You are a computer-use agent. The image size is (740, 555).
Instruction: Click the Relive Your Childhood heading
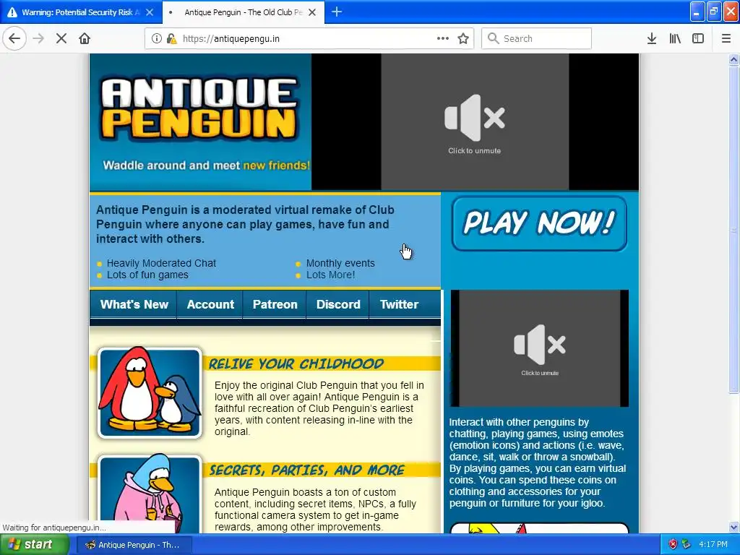click(x=296, y=364)
